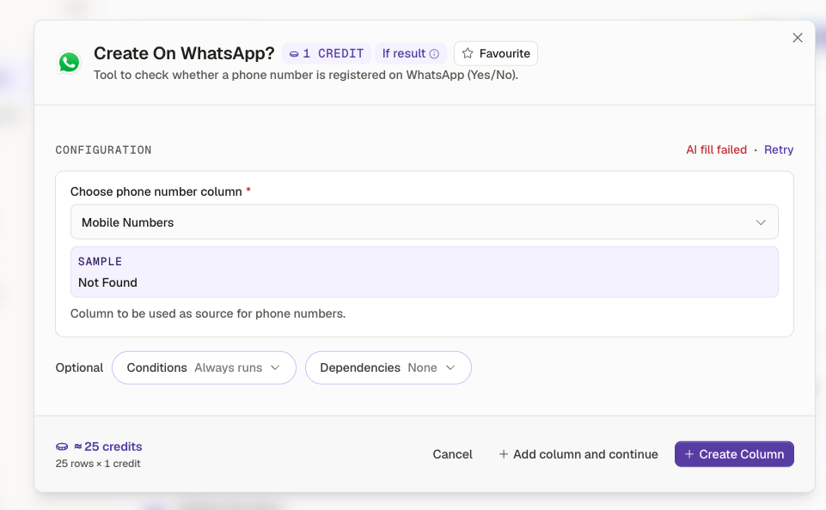Click the AI fill failed message
The image size is (826, 510).
click(717, 150)
